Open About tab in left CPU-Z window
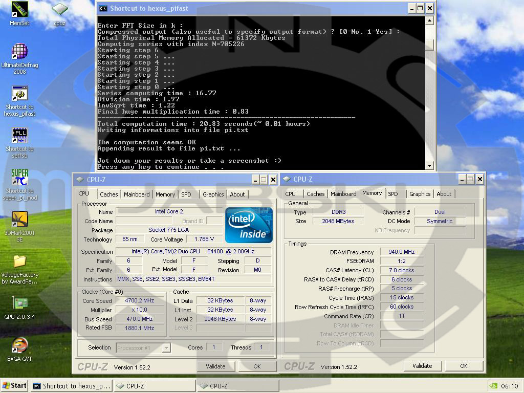 coord(237,194)
